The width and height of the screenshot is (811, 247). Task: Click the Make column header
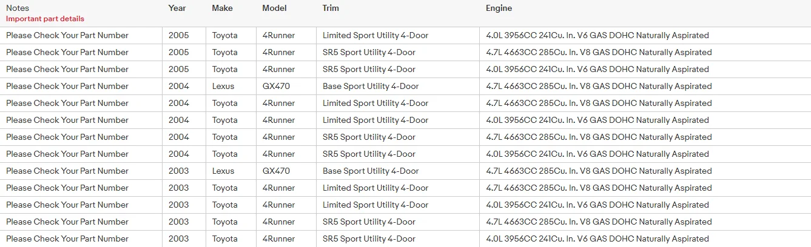(x=222, y=8)
